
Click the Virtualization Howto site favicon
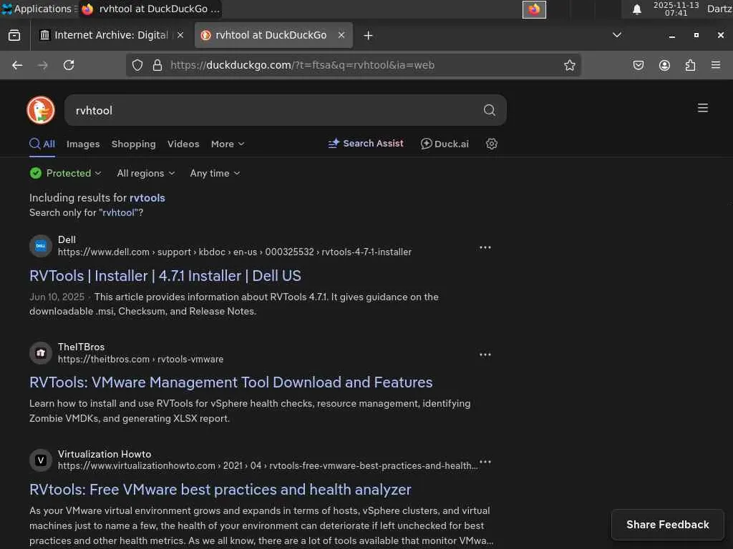41,460
